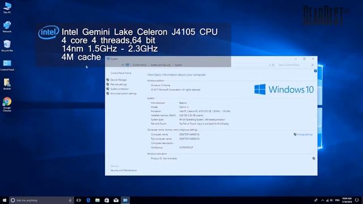This screenshot has width=363, height=204.
Task: Expand the address bar history dropdown
Action: (270, 65)
